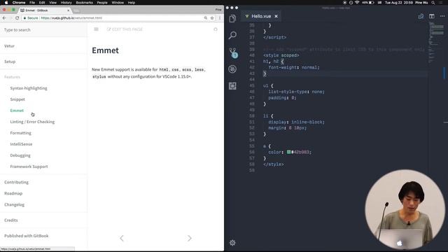Click the Chrome address bar URL

[71, 17]
